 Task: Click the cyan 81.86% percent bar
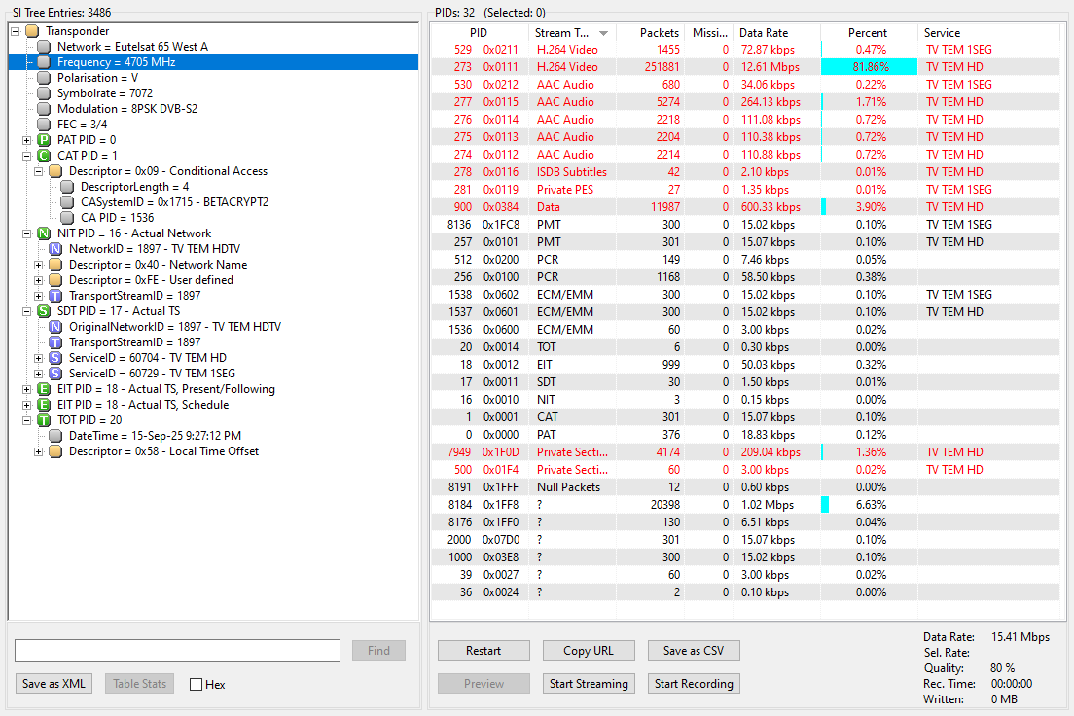click(x=869, y=67)
